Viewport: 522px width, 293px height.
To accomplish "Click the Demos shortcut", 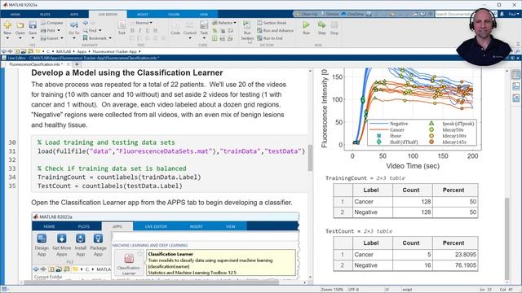I will click(x=329, y=14).
